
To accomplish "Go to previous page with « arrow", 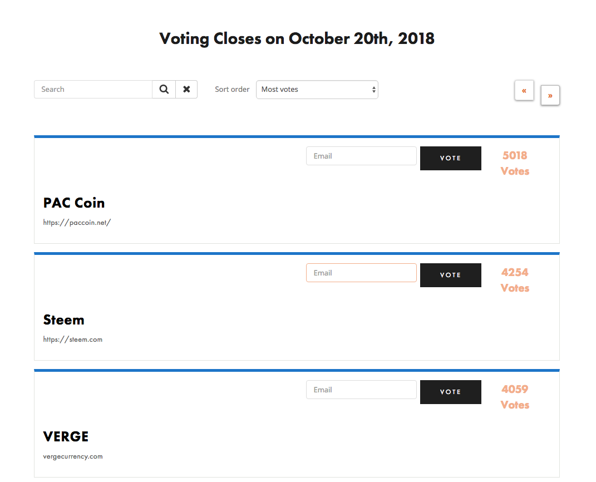I will (x=524, y=90).
